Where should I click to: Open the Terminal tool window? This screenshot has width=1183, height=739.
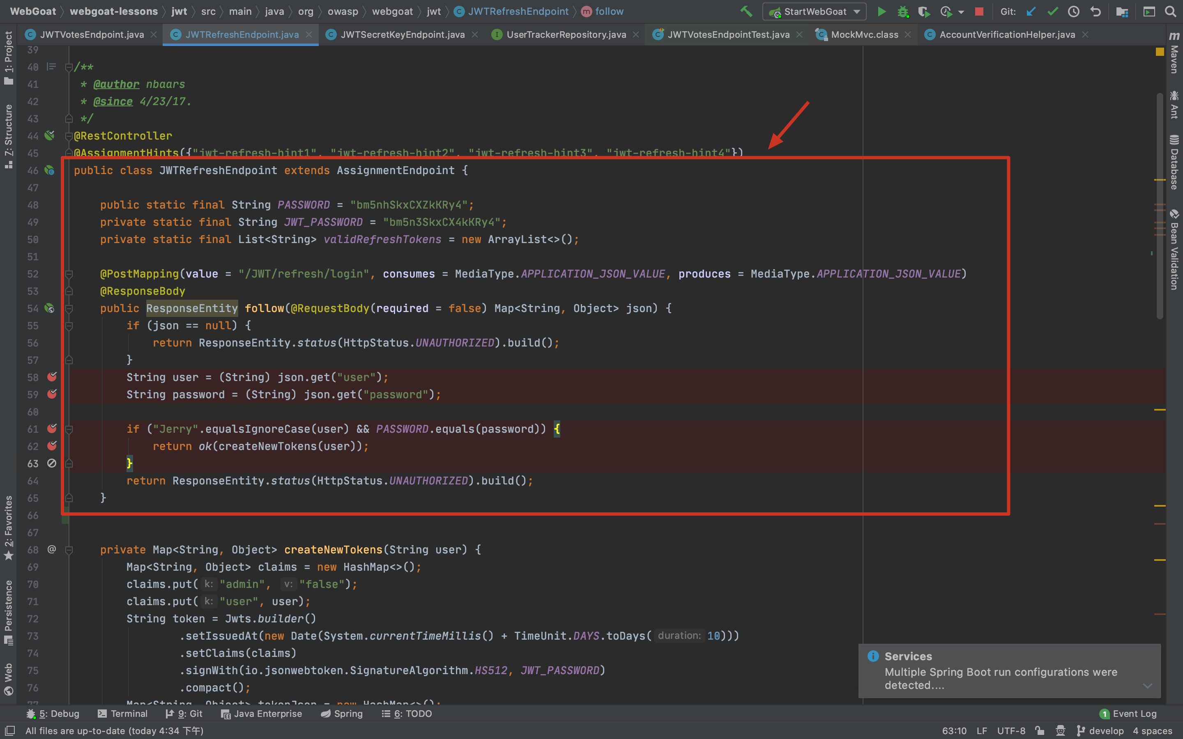click(123, 714)
